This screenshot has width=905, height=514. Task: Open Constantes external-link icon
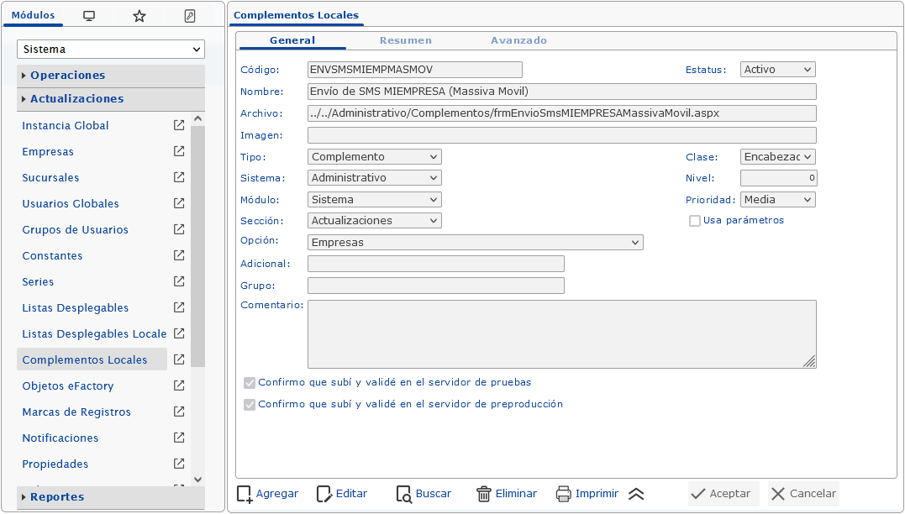(x=179, y=255)
